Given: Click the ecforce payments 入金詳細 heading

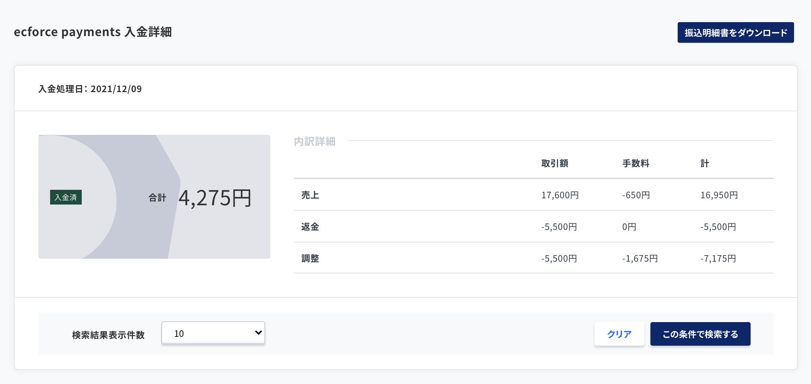Looking at the screenshot, I should (93, 32).
